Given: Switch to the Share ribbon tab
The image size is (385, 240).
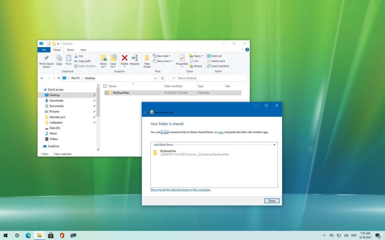Looking at the screenshot, I should point(70,49).
